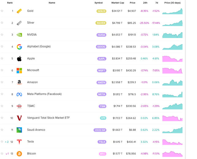Click the Amazon logo icon
Screen dimensions: 197x159
[x=19, y=82]
